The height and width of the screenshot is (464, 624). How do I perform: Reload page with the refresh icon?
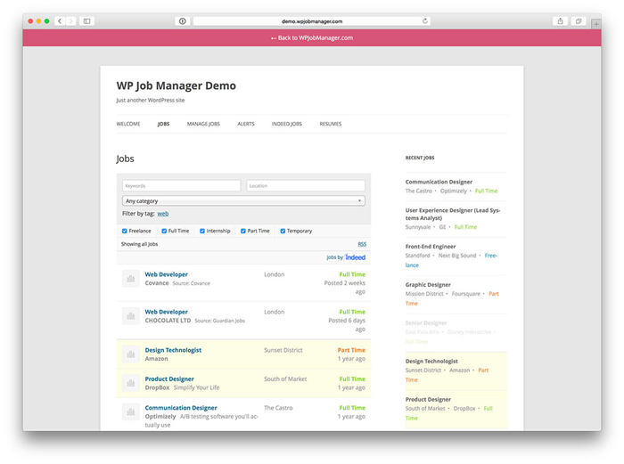(425, 21)
